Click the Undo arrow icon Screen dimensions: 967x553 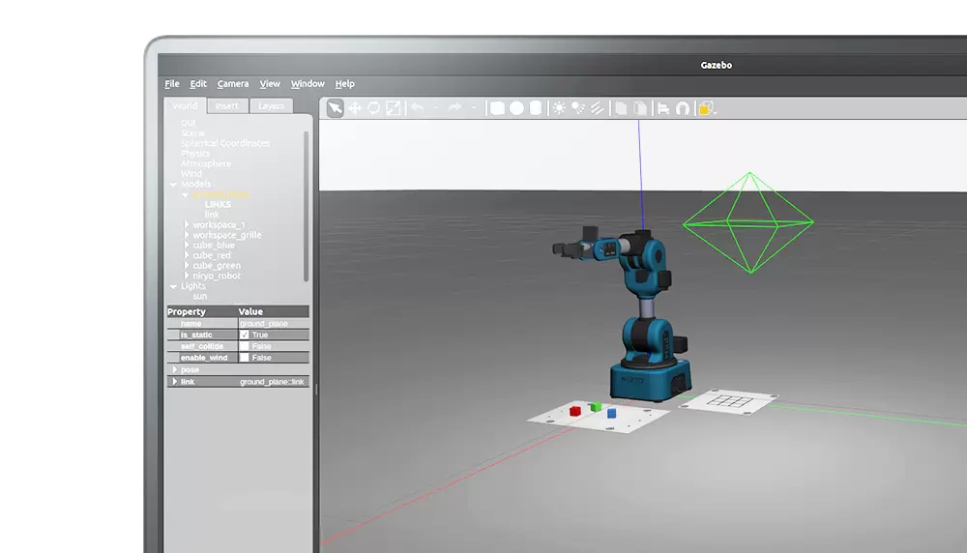pos(418,108)
